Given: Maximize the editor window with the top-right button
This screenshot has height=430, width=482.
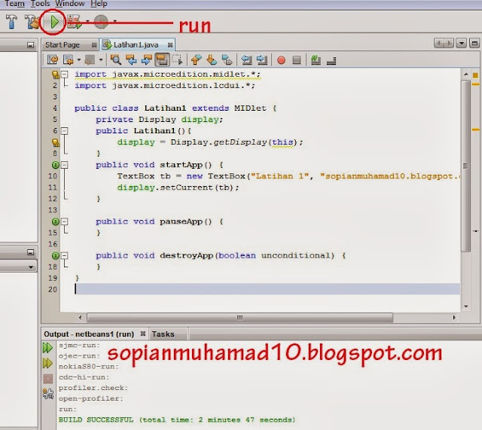Looking at the screenshot, I should point(474,43).
